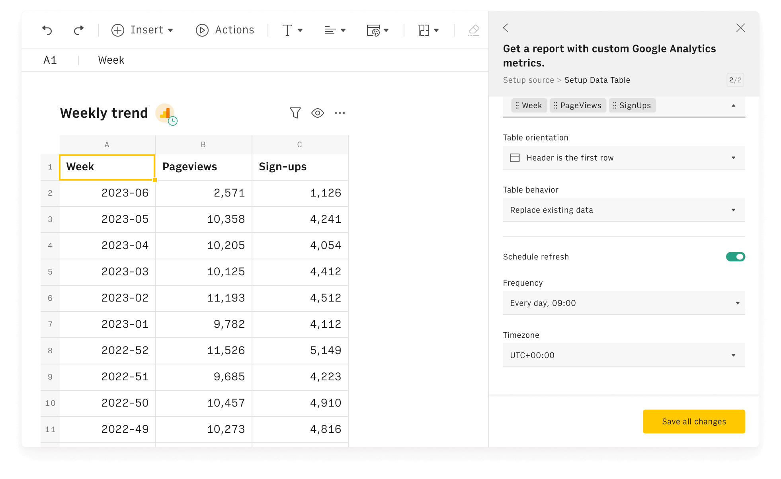Image resolution: width=781 pixels, height=479 pixels.
Task: Click the Setup Data Table breadcrumb
Action: 597,80
